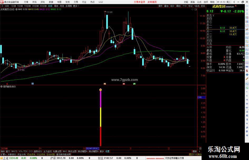249x160 pixels.
Task: Click the 叠加 overlay button
Action: point(166,6)
